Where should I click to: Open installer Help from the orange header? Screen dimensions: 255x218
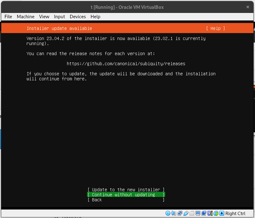(215, 28)
